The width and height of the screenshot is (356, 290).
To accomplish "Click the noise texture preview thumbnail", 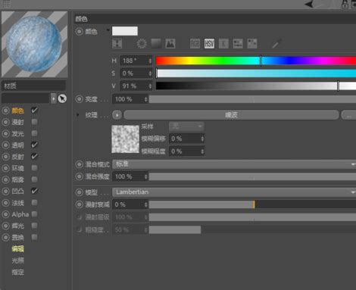I will (126, 139).
